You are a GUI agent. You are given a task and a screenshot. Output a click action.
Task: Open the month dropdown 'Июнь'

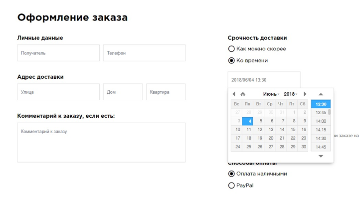click(x=271, y=94)
